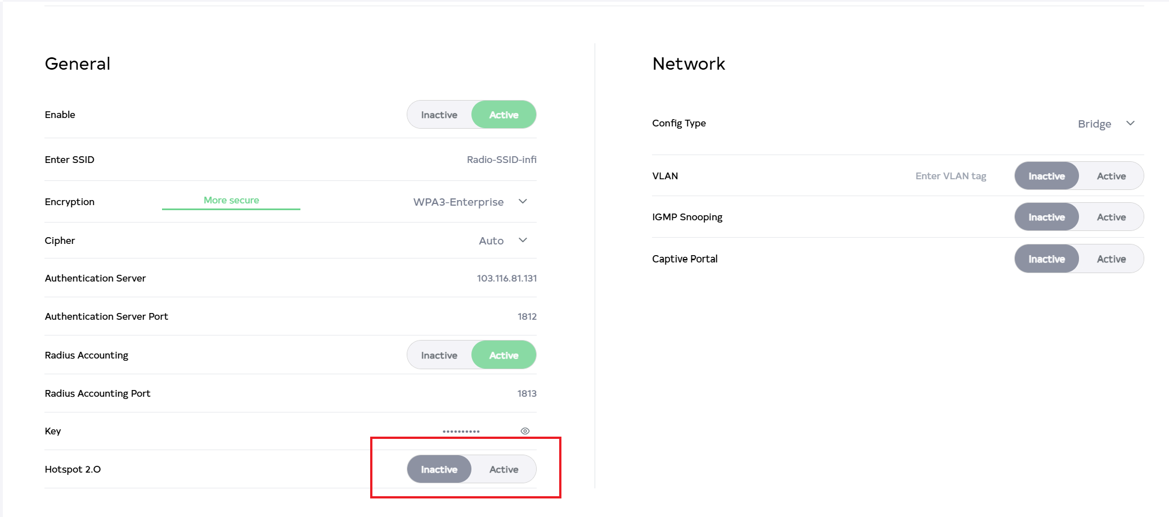Click the Authentication Server Port value

click(527, 316)
